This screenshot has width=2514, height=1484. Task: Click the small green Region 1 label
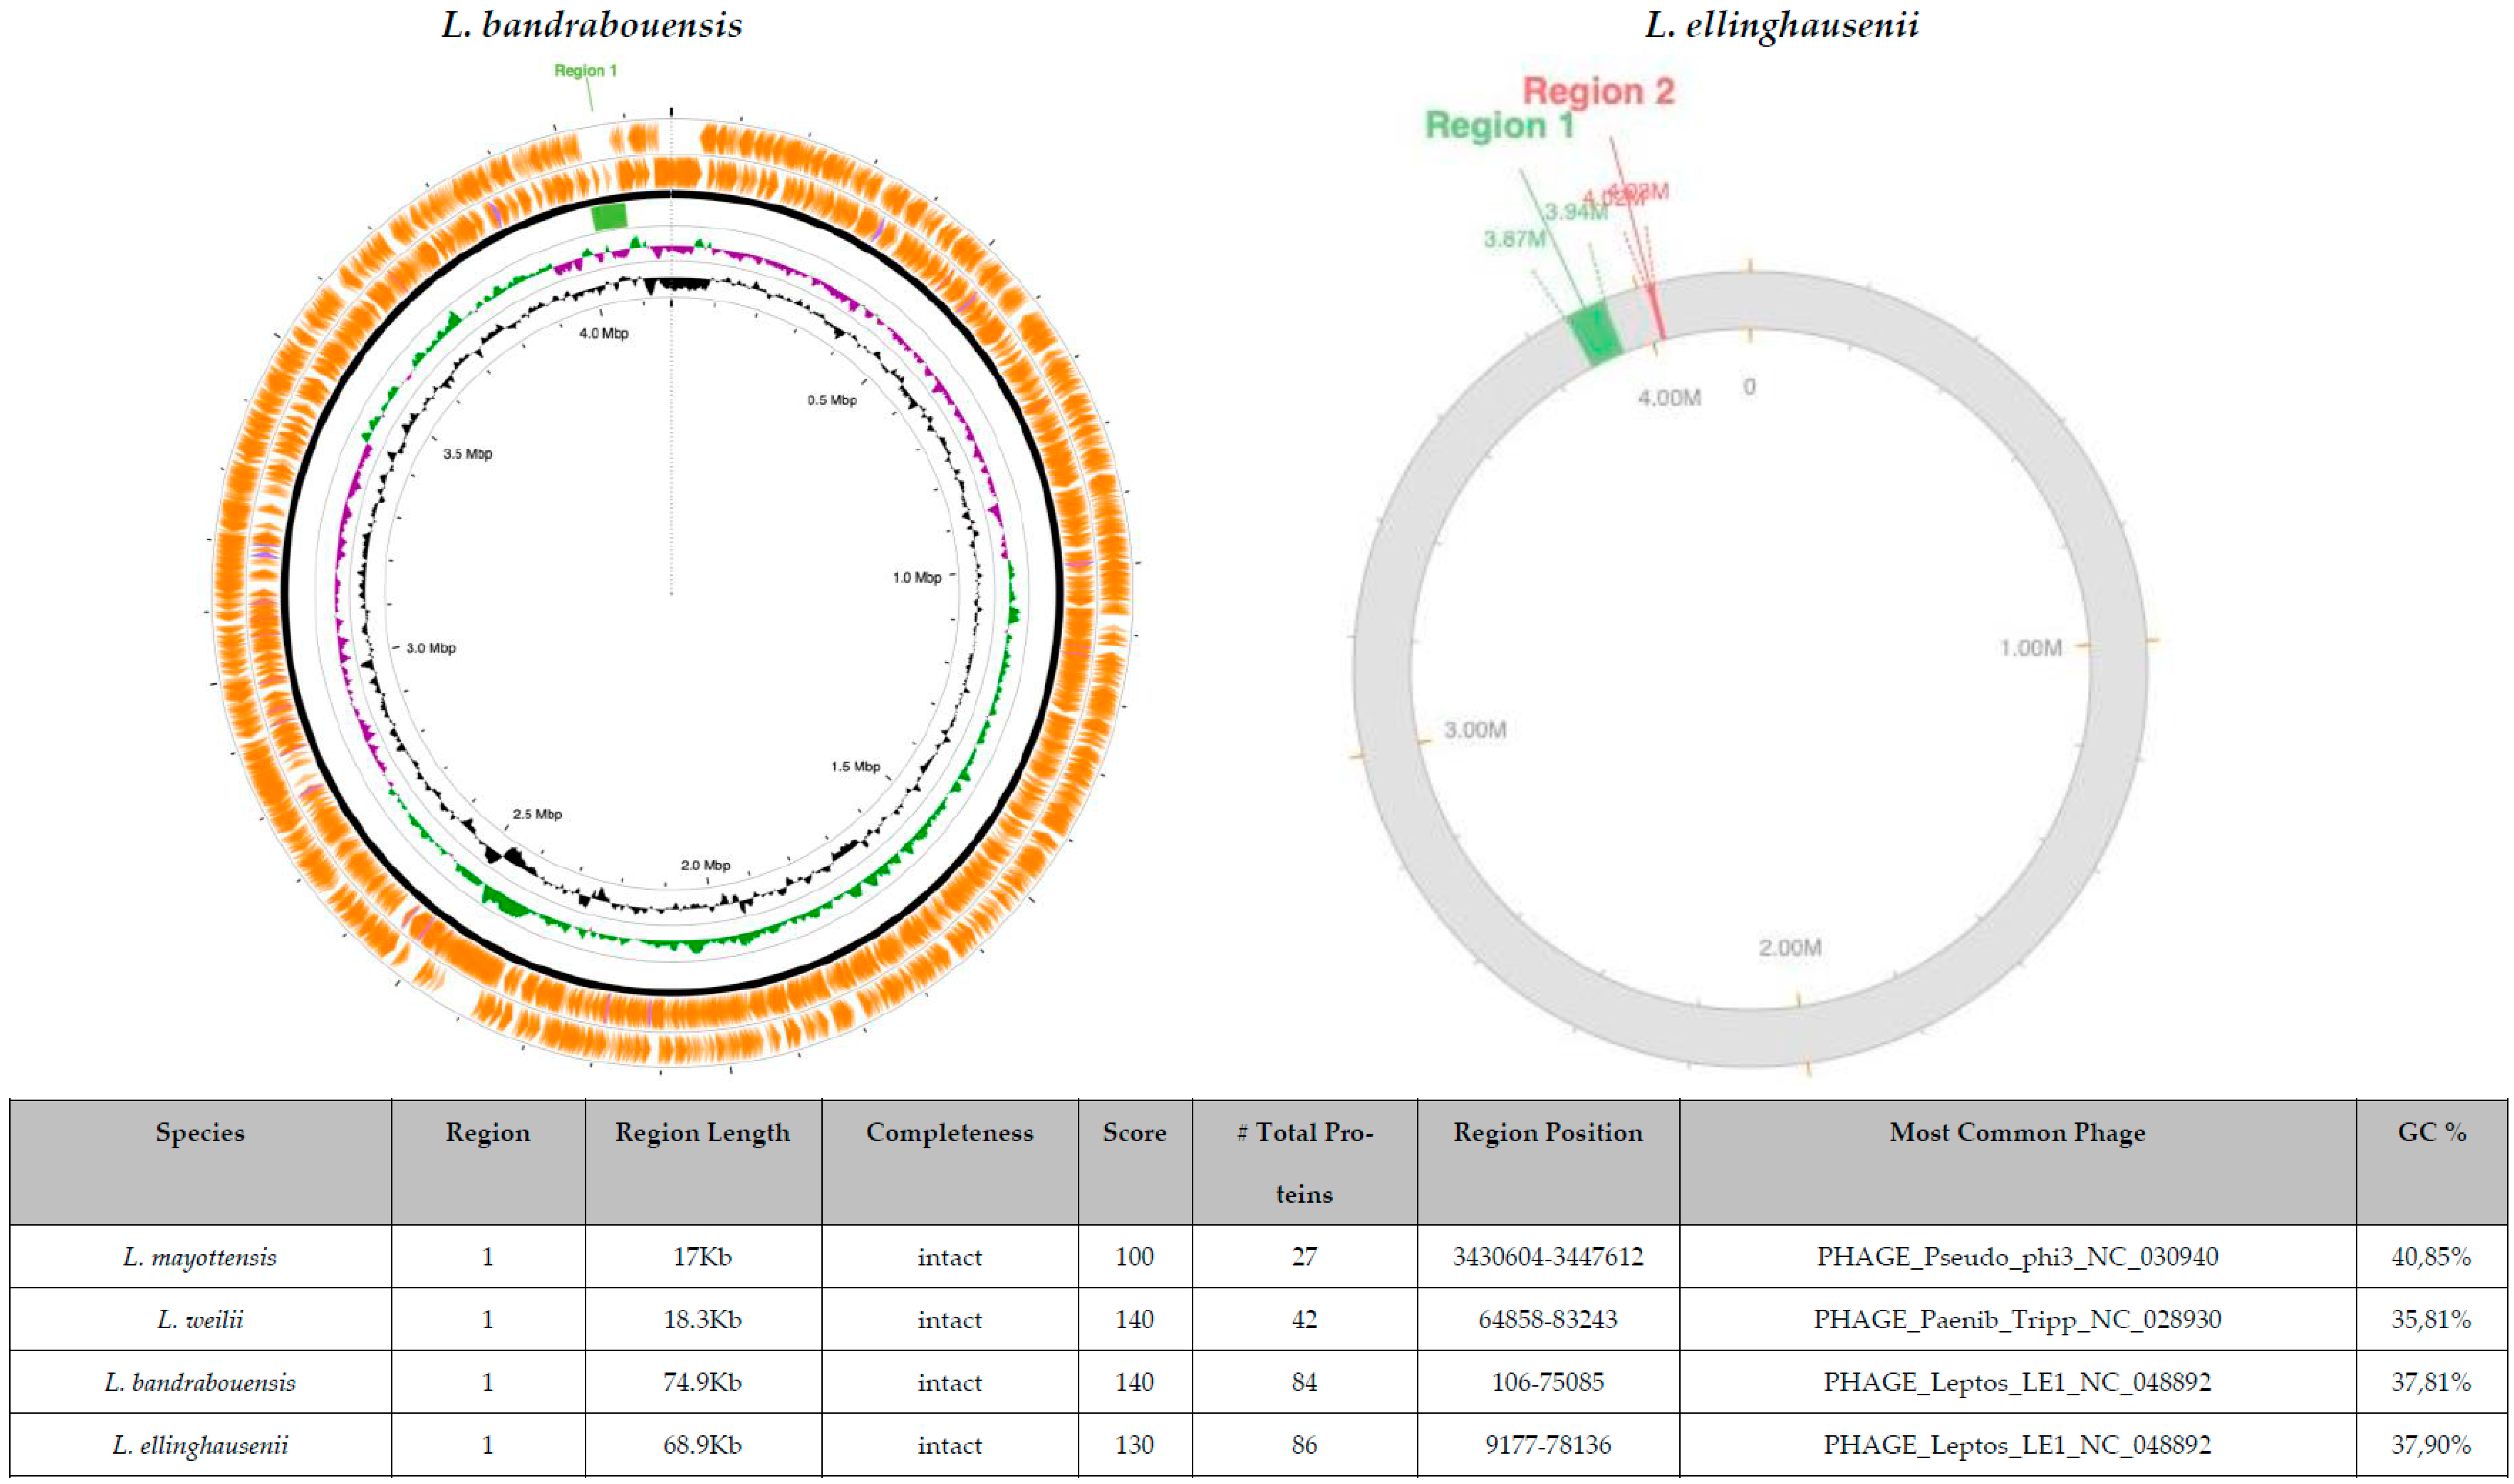pos(585,70)
